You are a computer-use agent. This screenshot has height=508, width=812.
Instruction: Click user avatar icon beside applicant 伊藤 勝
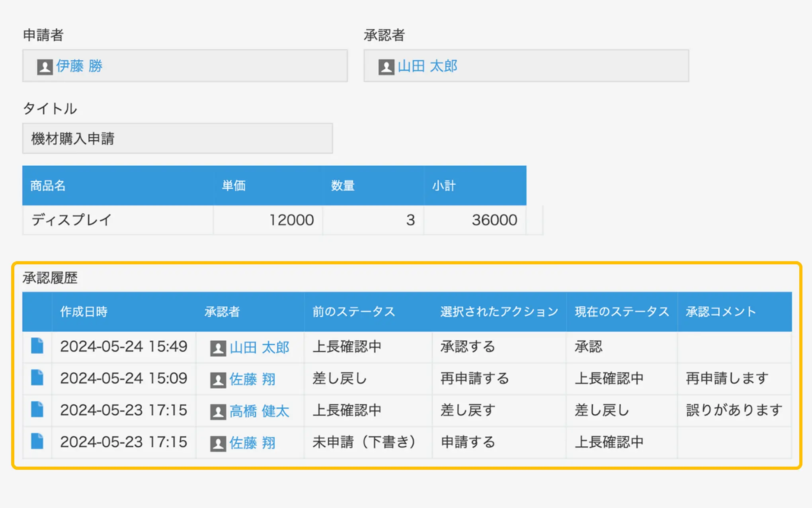(x=45, y=66)
